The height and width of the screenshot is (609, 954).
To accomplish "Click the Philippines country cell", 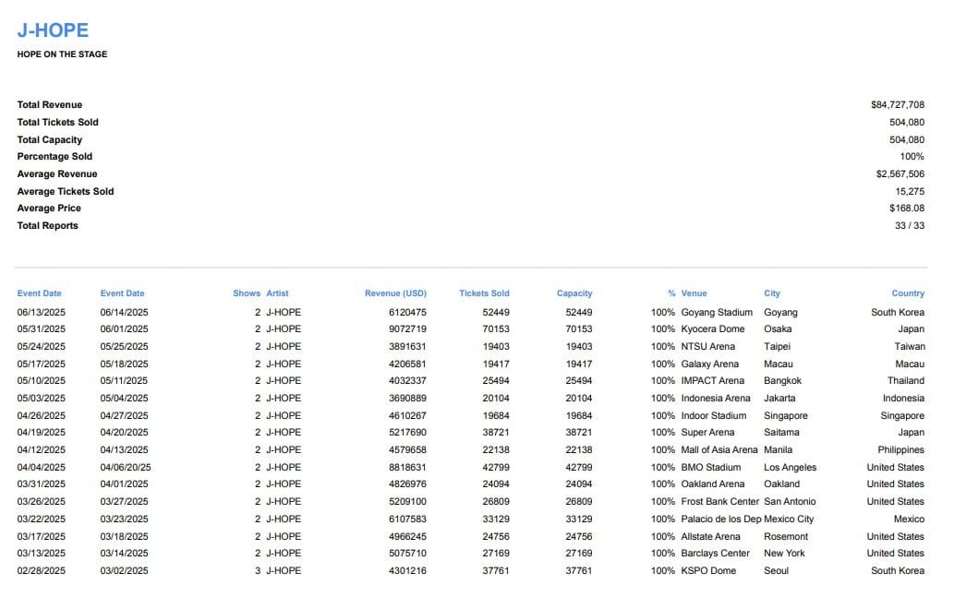I will 901,449.
